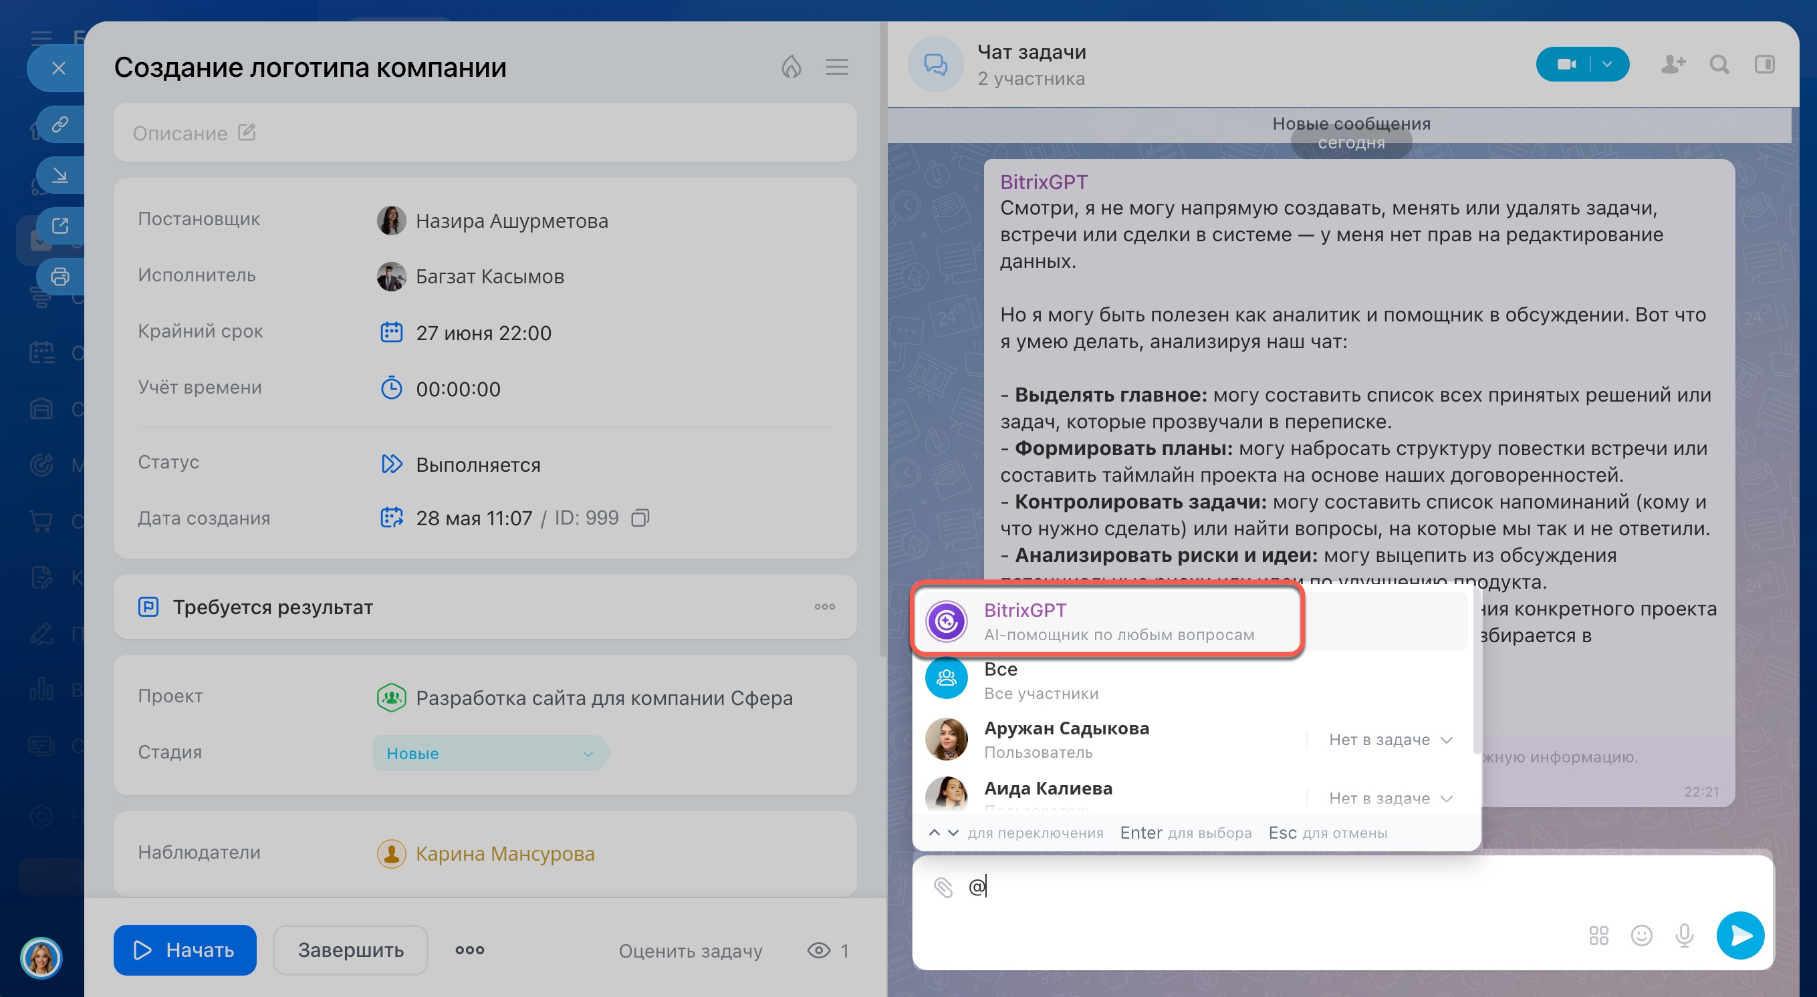The width and height of the screenshot is (1817, 997).
Task: Click the mention list scrollbar
Action: coord(1476,672)
